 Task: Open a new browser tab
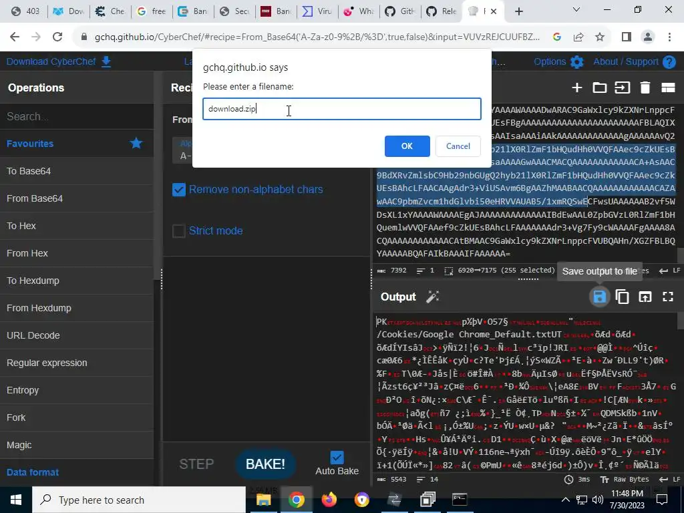point(518,12)
